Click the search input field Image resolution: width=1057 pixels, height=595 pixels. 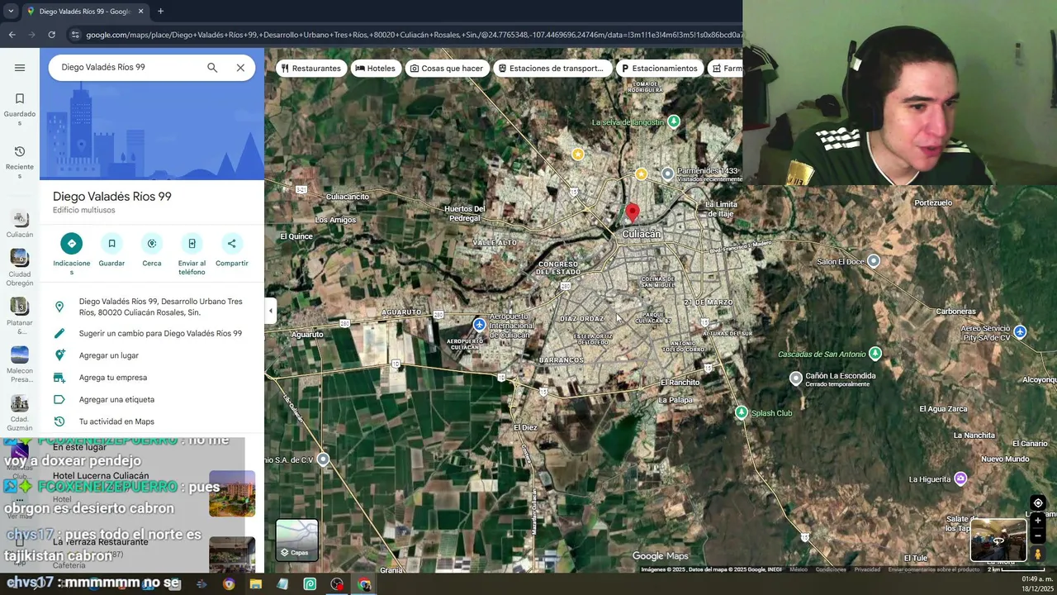click(128, 68)
